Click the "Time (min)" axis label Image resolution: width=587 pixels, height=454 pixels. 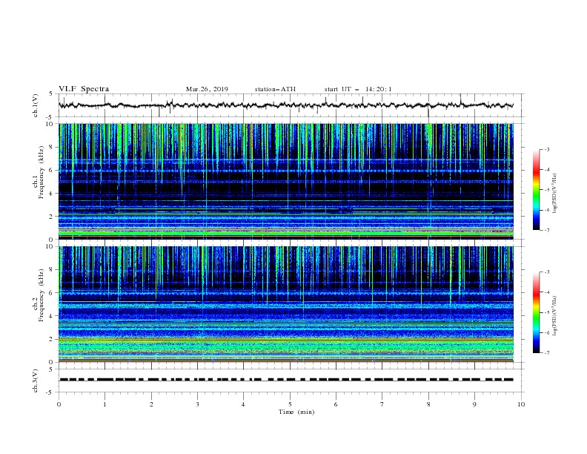click(296, 412)
